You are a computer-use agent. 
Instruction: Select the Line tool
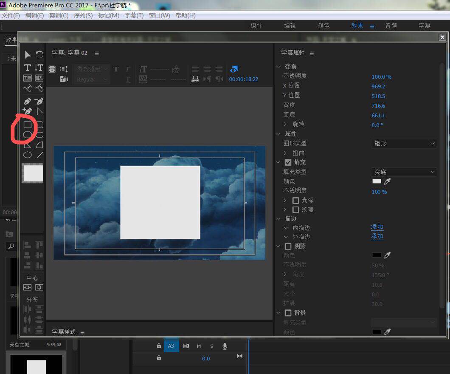pos(39,155)
